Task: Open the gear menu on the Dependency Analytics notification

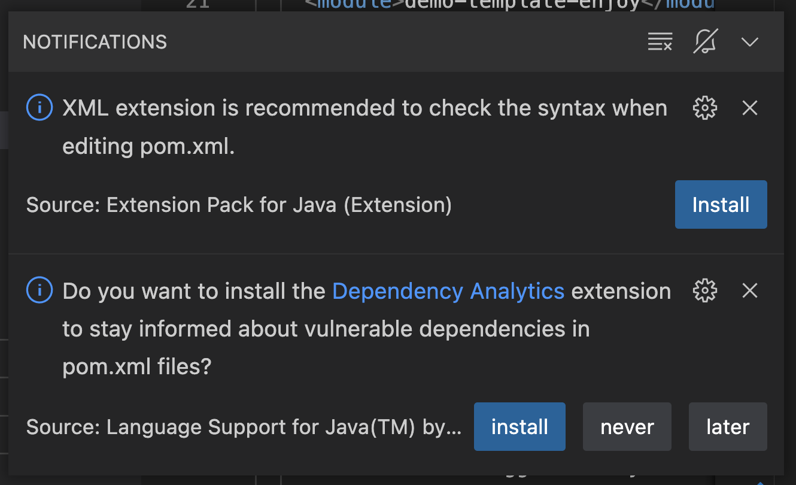Action: [705, 291]
